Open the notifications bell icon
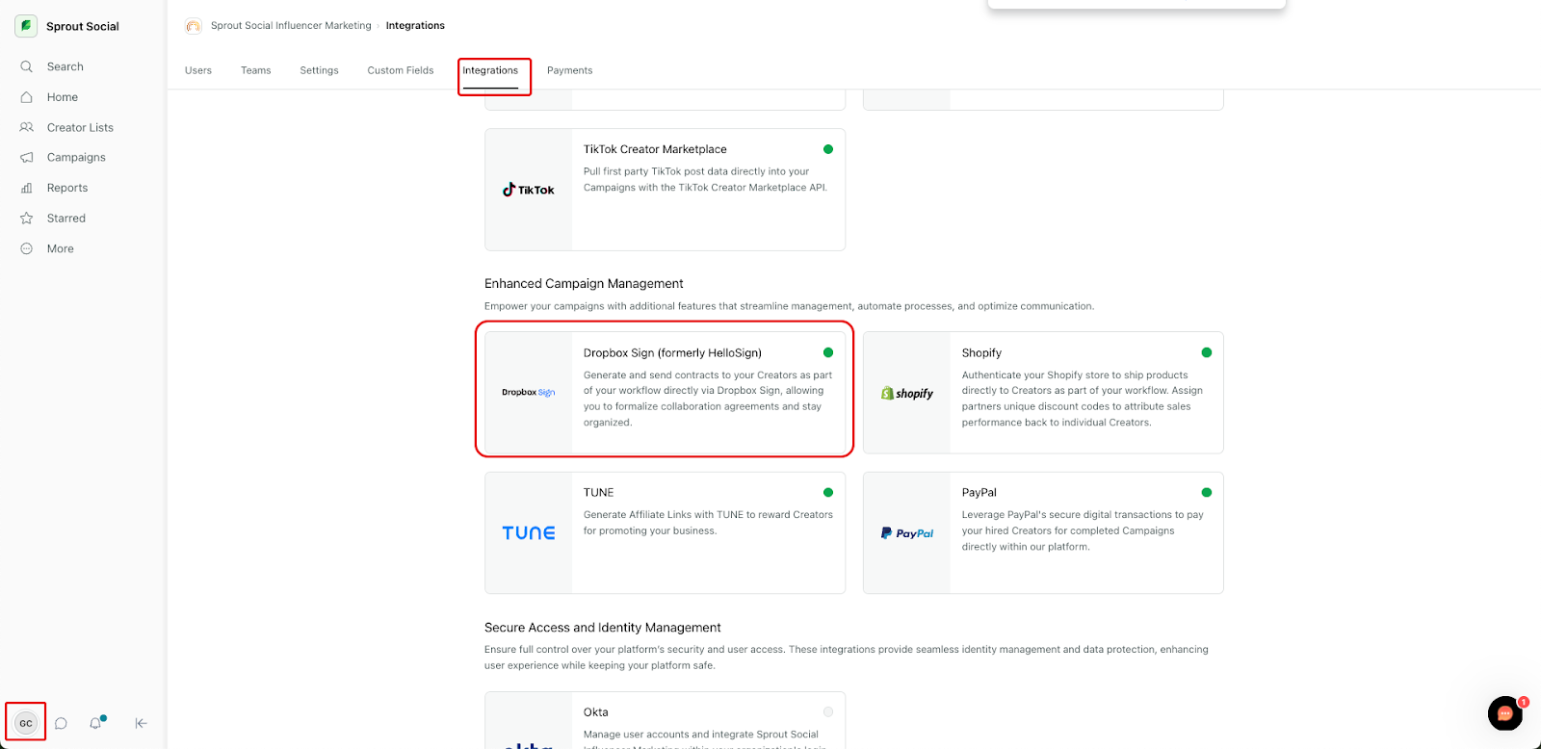 (x=95, y=723)
